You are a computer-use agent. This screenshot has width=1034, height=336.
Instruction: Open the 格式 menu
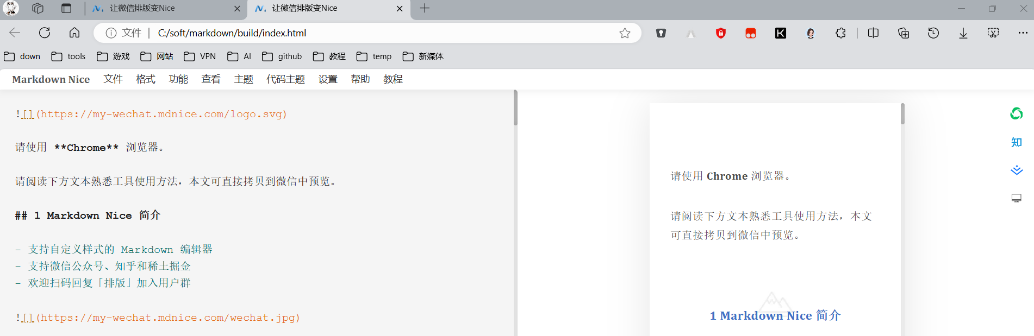[146, 79]
